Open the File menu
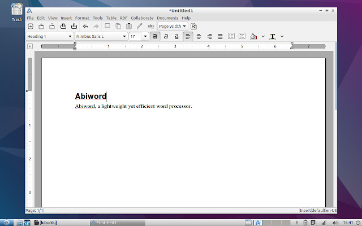This screenshot has width=362, height=226. [x=30, y=18]
